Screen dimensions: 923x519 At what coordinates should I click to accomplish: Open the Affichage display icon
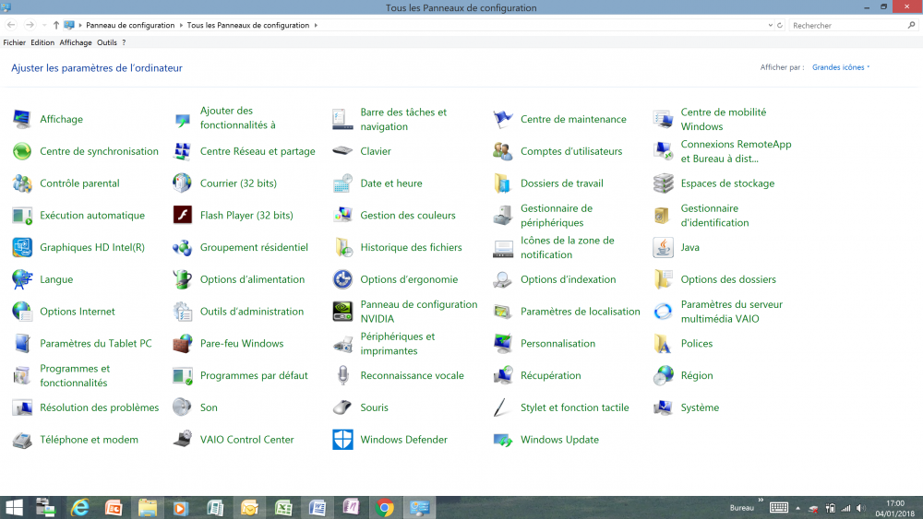22,119
